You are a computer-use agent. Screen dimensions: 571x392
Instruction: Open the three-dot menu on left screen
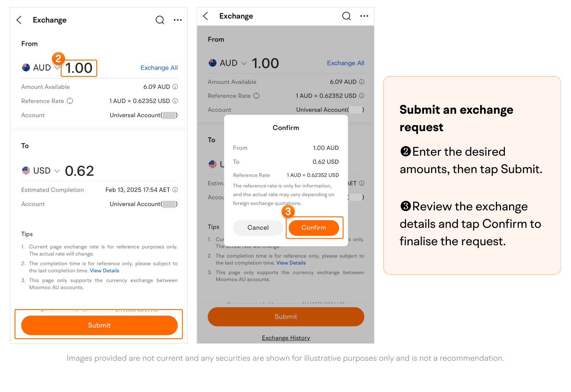pos(178,20)
